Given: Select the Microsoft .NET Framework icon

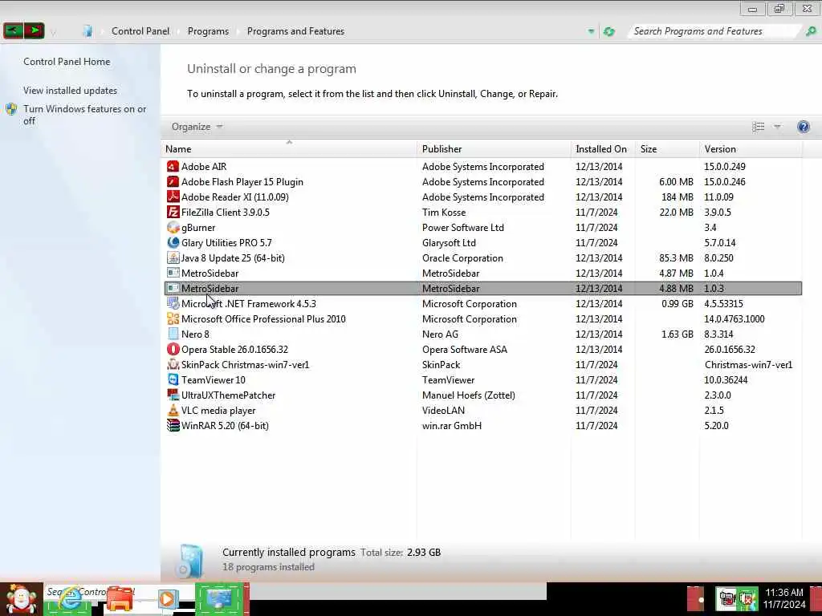Looking at the screenshot, I should pos(173,304).
